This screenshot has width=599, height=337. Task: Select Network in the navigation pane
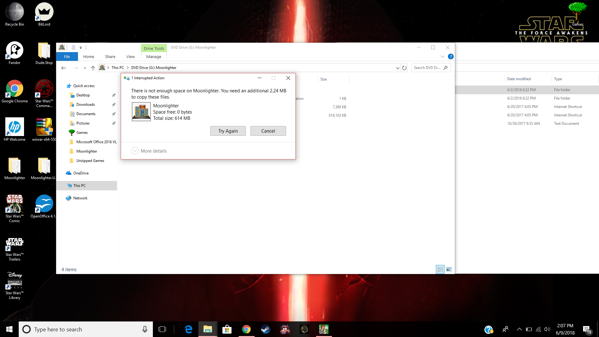80,198
